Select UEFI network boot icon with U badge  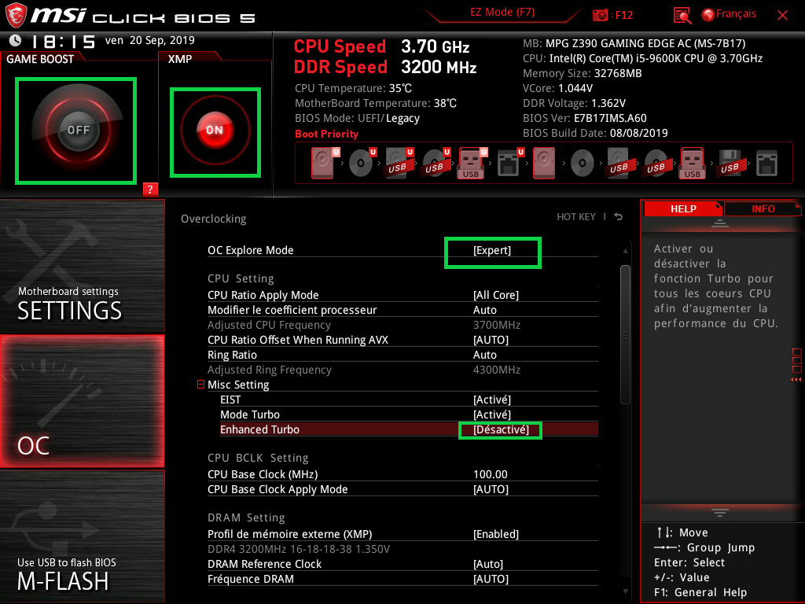tap(509, 164)
